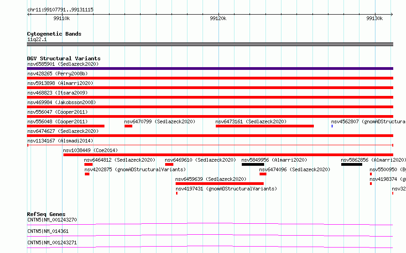The height and width of the screenshot is (253, 406).
Task: Click the magenta line of CNTN5|NM_014361
Action: 210,235
